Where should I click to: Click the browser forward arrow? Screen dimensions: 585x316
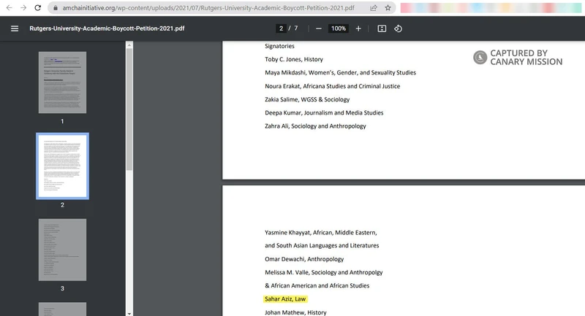tap(23, 7)
